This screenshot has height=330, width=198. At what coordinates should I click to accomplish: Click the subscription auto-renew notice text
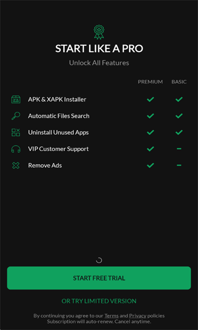pos(99,322)
